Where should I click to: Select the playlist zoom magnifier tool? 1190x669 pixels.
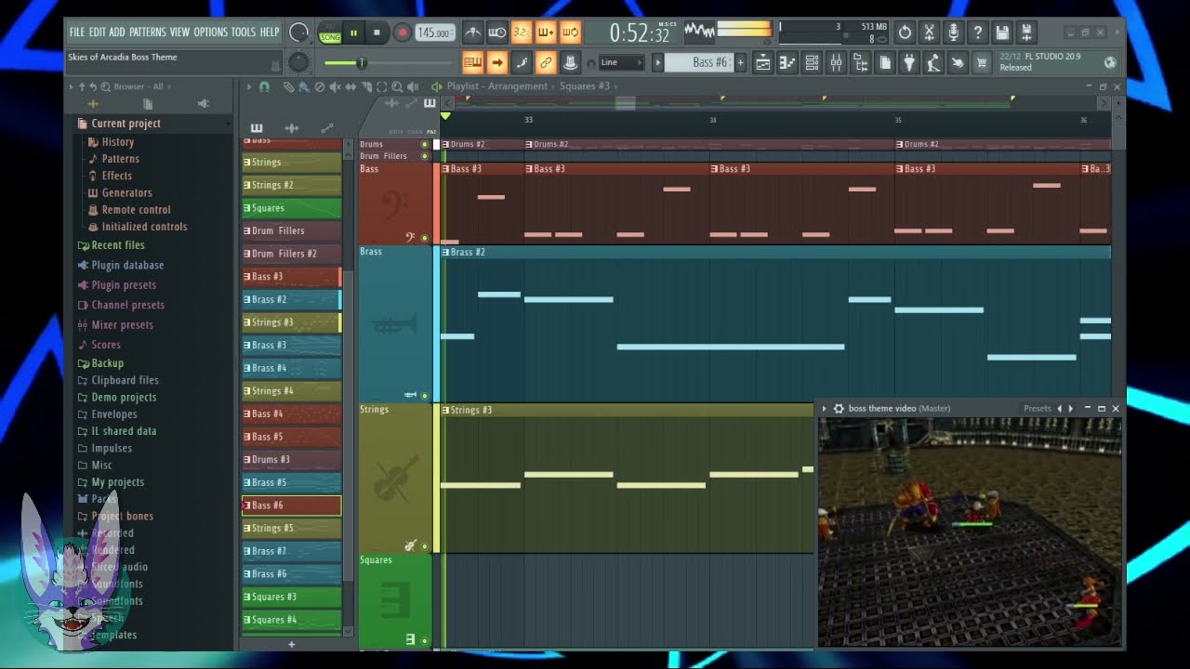click(397, 86)
